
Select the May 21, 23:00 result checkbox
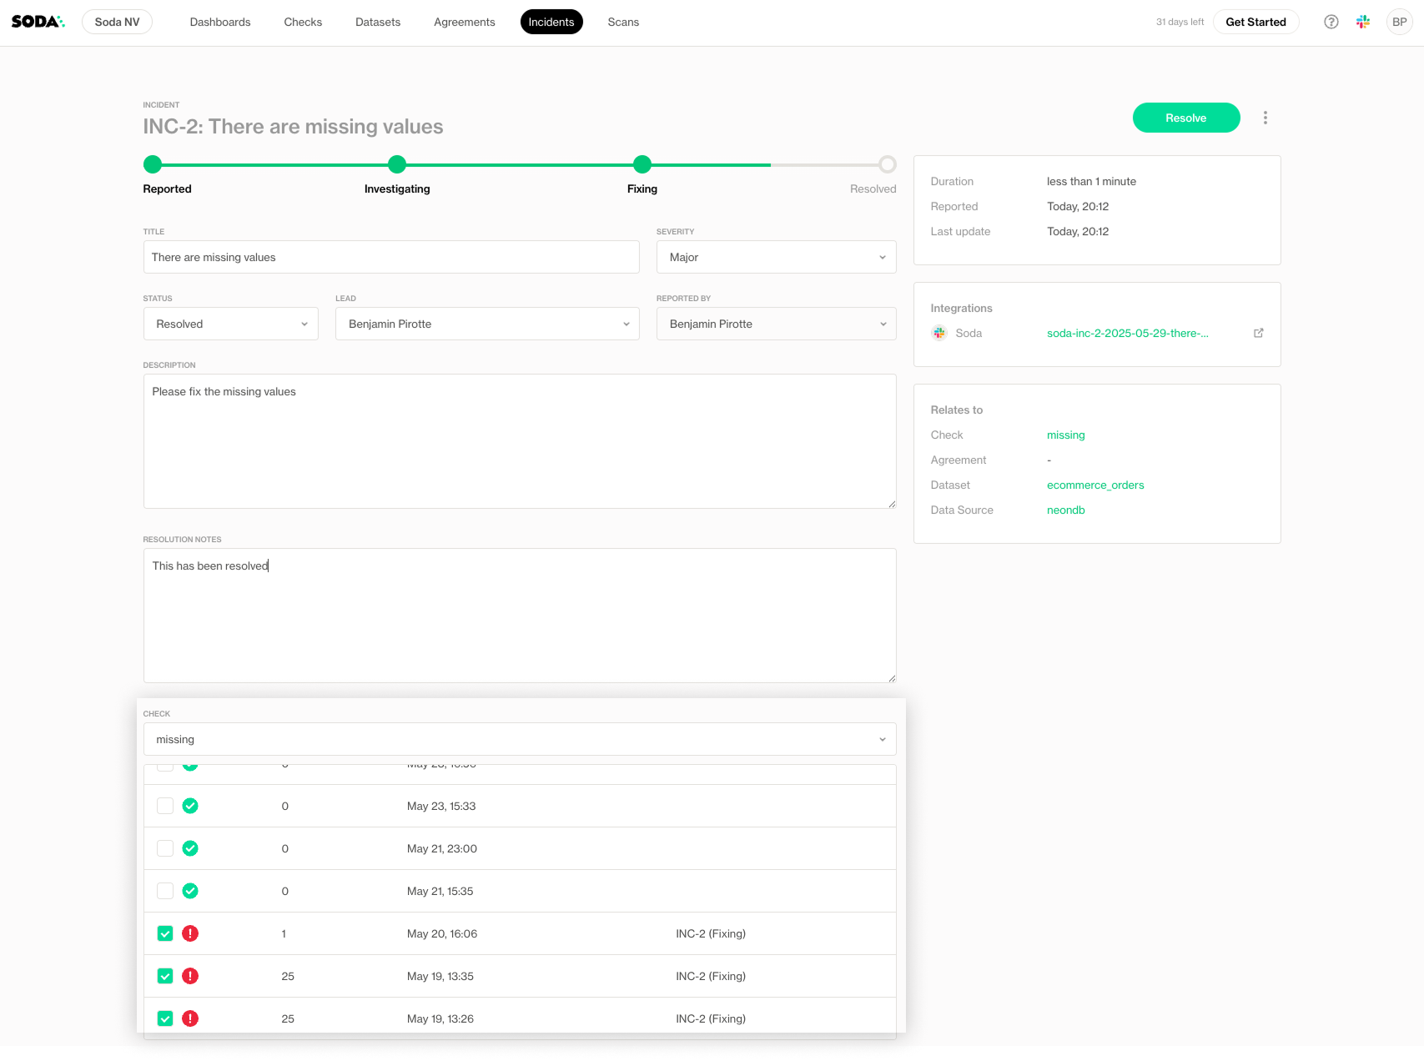(x=165, y=848)
